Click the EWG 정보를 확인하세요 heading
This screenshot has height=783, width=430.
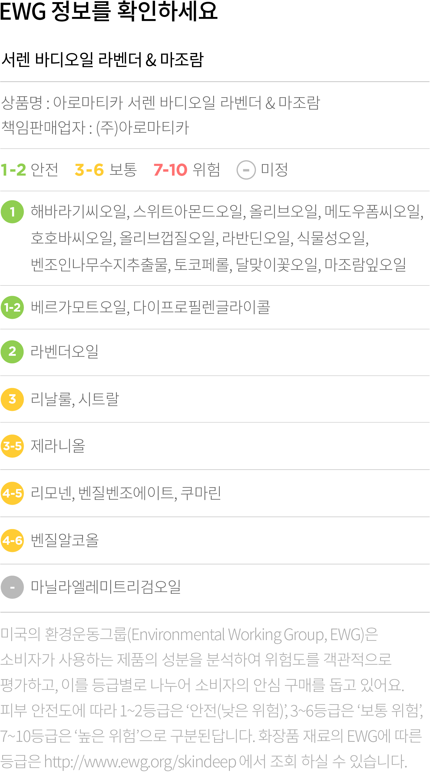click(109, 11)
